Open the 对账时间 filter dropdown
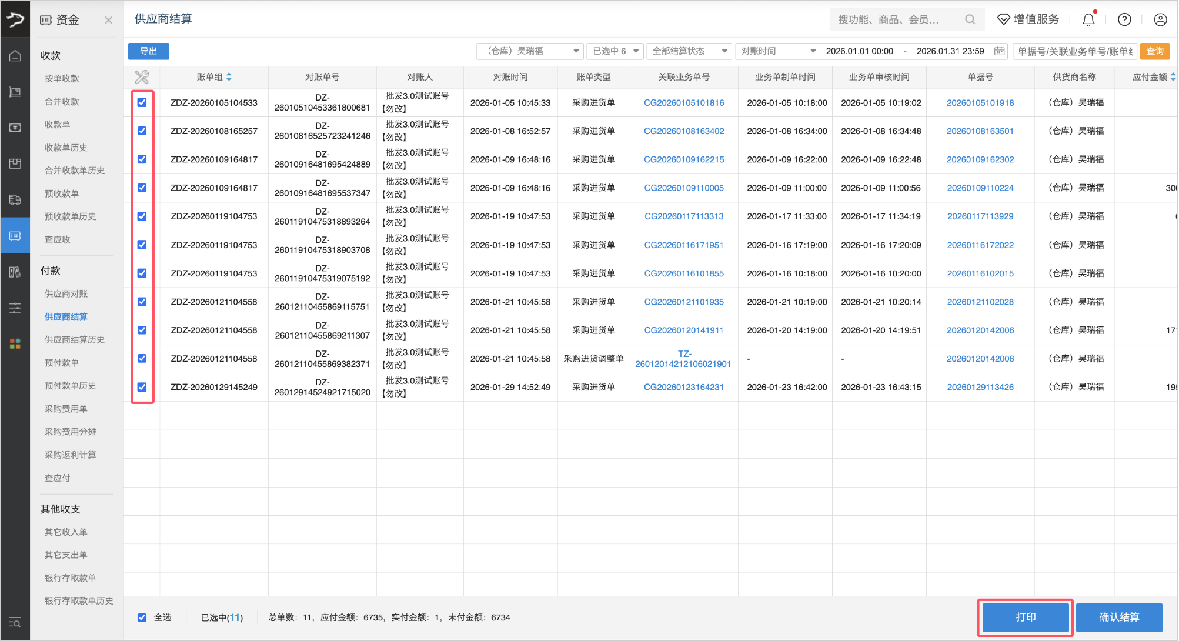The height and width of the screenshot is (641, 1179). (777, 51)
